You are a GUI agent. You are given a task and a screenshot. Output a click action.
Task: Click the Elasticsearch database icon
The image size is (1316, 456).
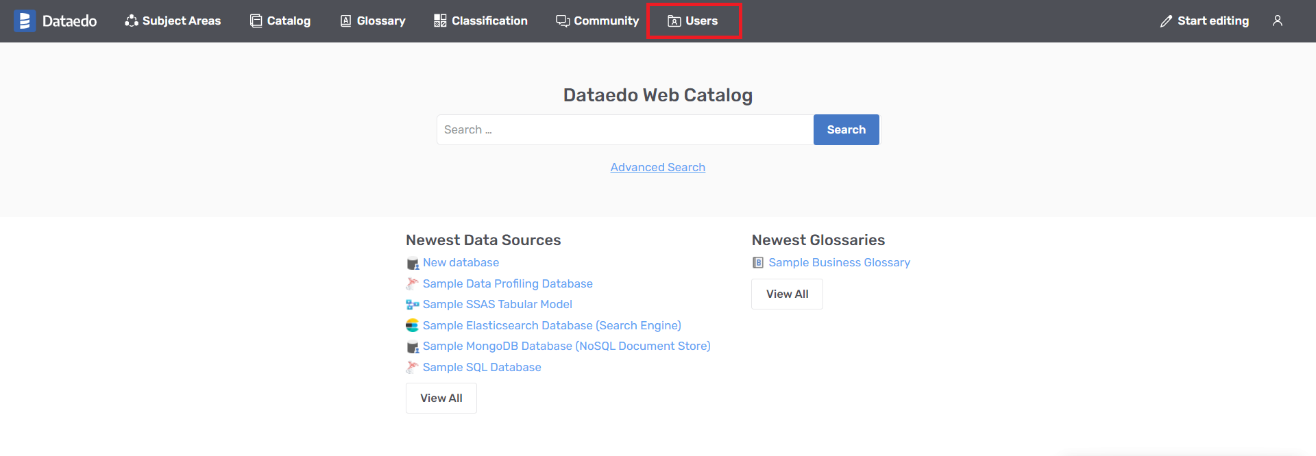[413, 325]
